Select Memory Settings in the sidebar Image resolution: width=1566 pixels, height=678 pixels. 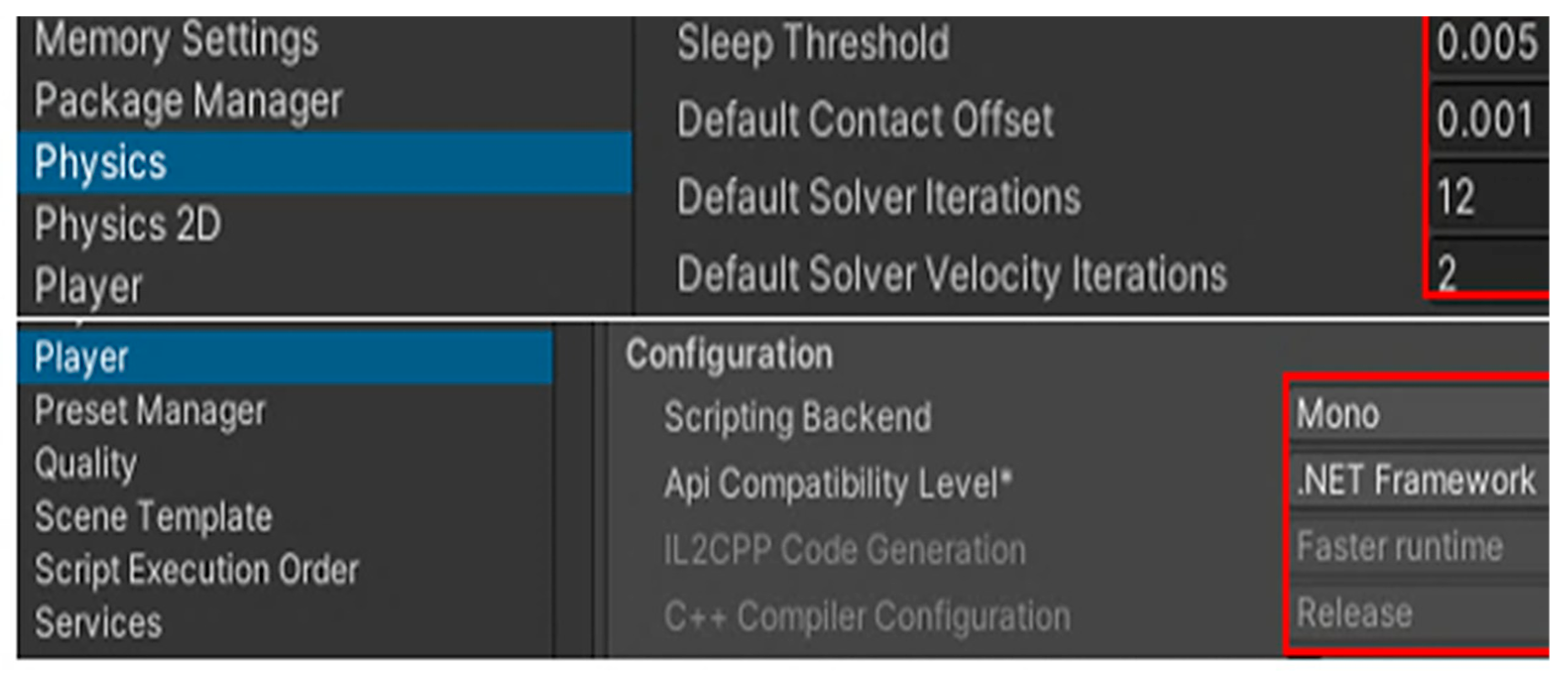(176, 40)
